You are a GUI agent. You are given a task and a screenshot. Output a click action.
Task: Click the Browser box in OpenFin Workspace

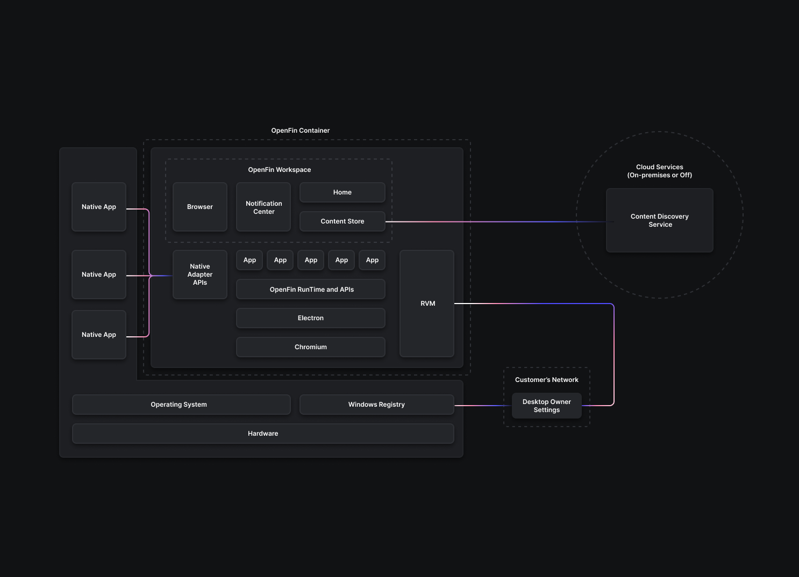click(200, 207)
